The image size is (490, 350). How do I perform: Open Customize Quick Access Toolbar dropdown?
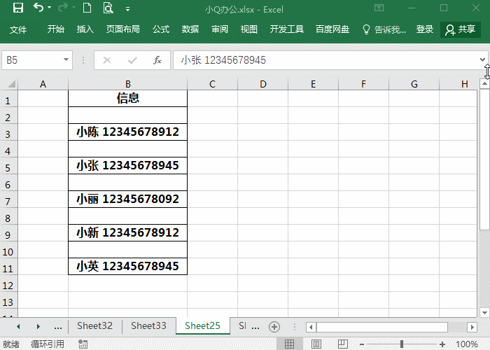(127, 9)
